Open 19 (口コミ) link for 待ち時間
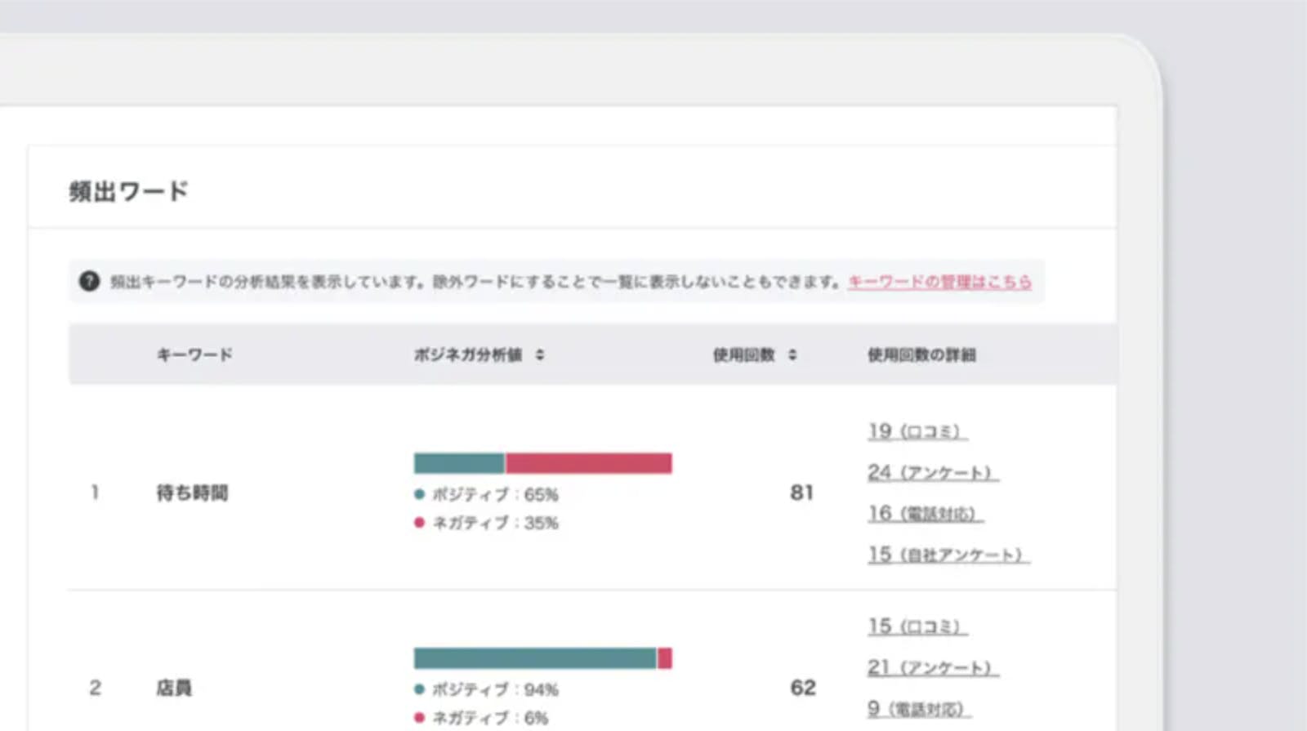 pyautogui.click(x=917, y=431)
